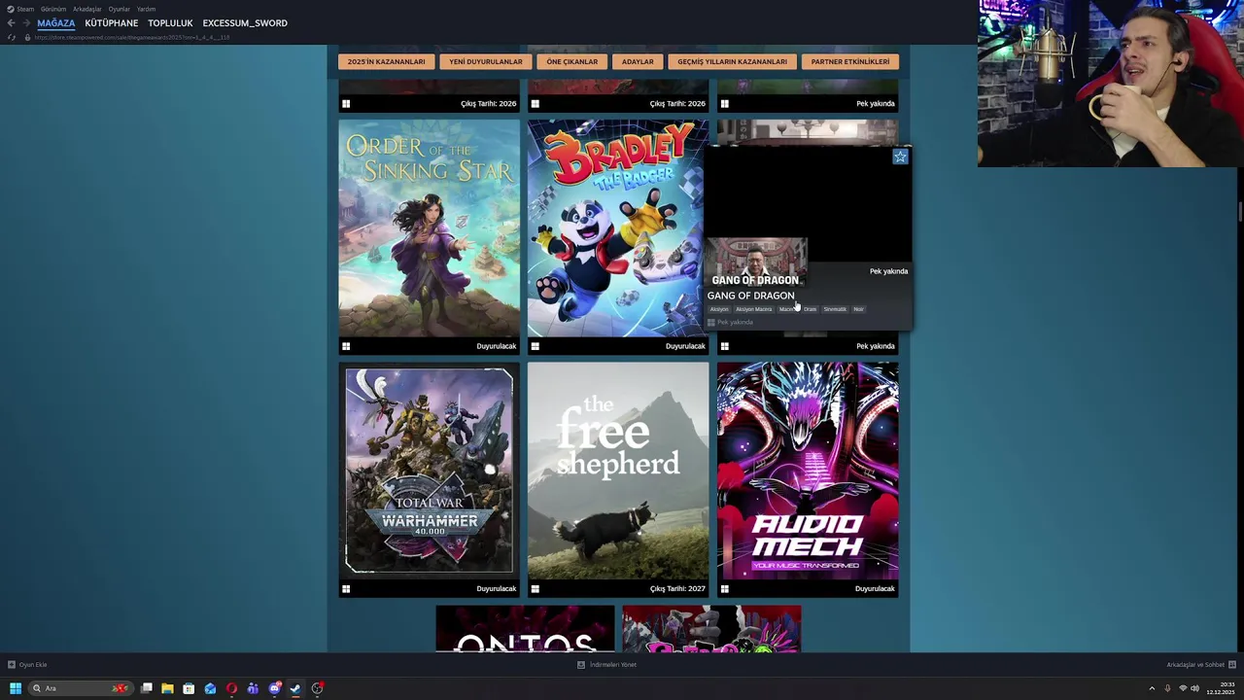
Task: Switch to the KÜTÜPHANE tab
Action: (x=111, y=22)
